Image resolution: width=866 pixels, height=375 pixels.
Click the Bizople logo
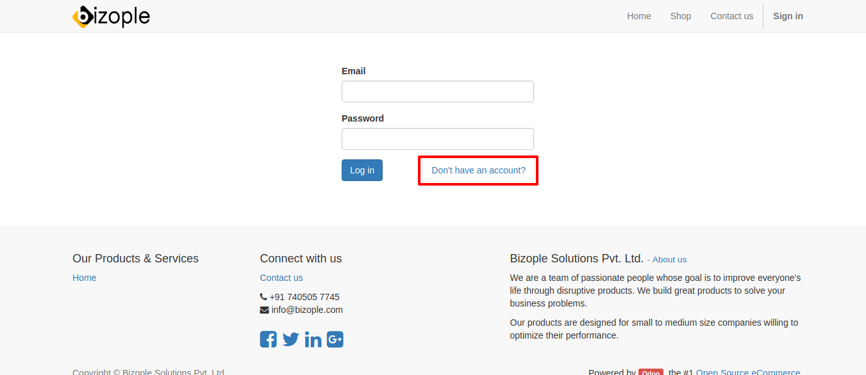111,16
